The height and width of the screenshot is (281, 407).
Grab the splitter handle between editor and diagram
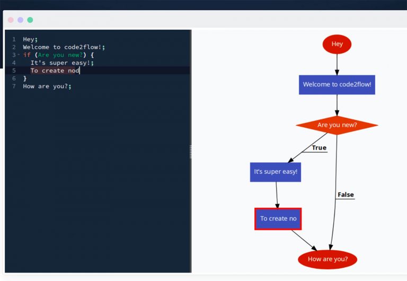(191, 152)
